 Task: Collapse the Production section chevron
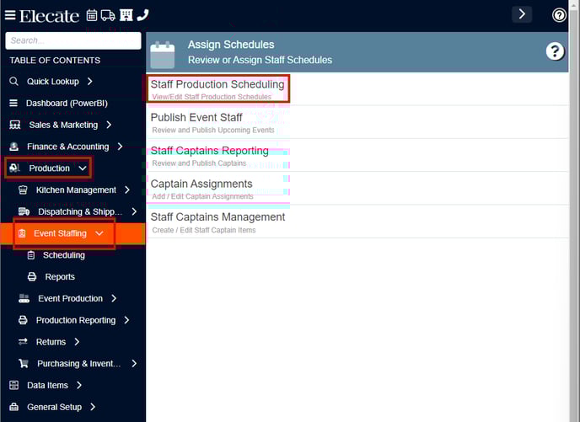click(x=83, y=168)
